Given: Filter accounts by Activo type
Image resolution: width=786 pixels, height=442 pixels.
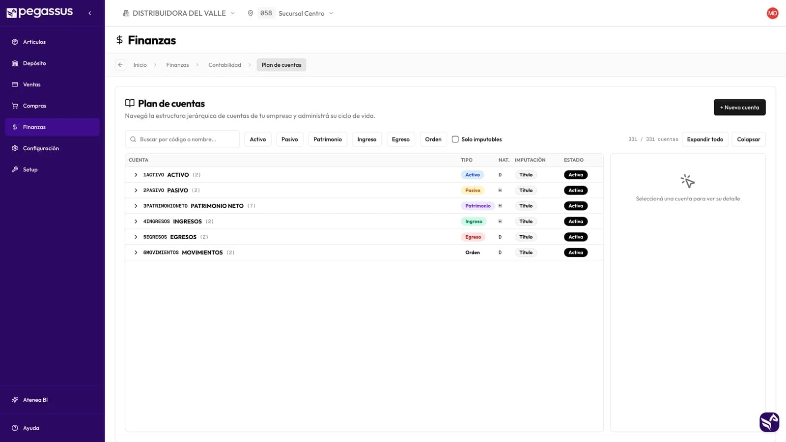Looking at the screenshot, I should coord(258,139).
